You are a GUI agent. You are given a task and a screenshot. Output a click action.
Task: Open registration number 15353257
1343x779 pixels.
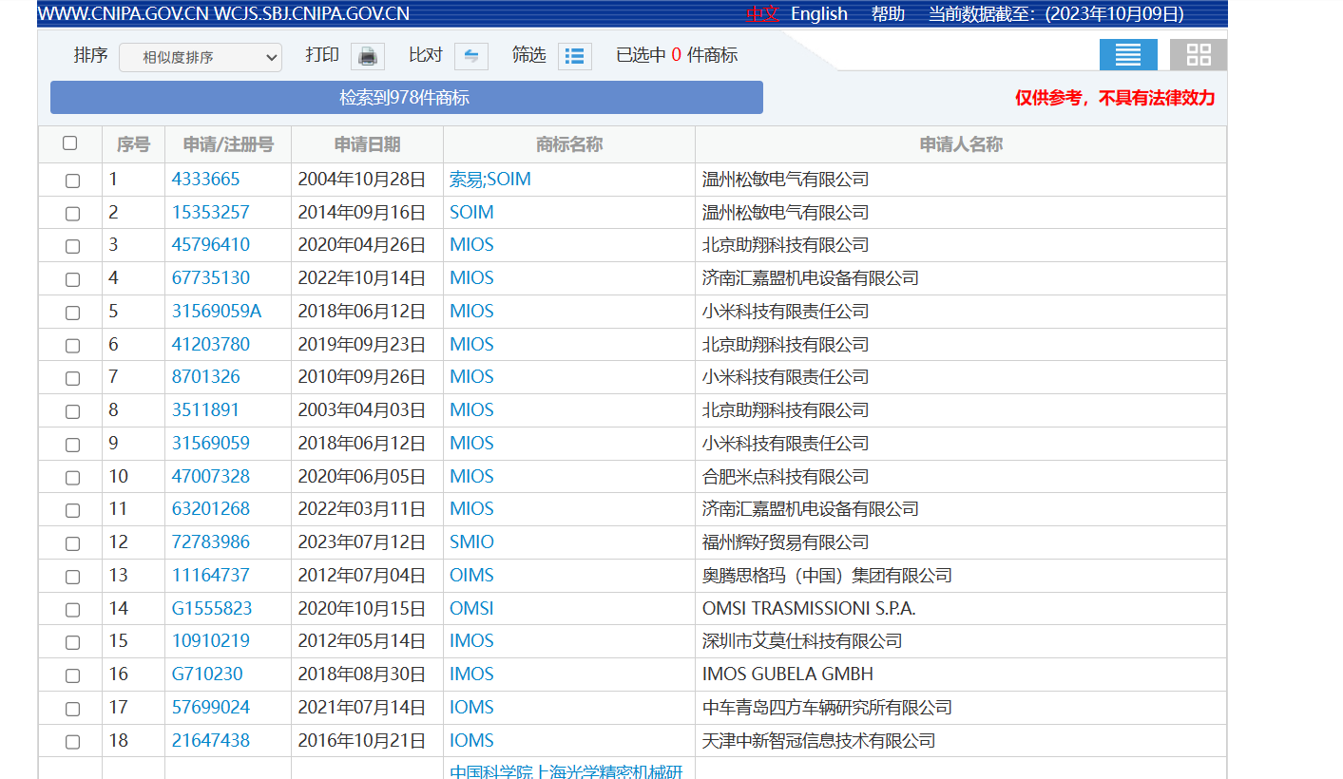click(211, 212)
